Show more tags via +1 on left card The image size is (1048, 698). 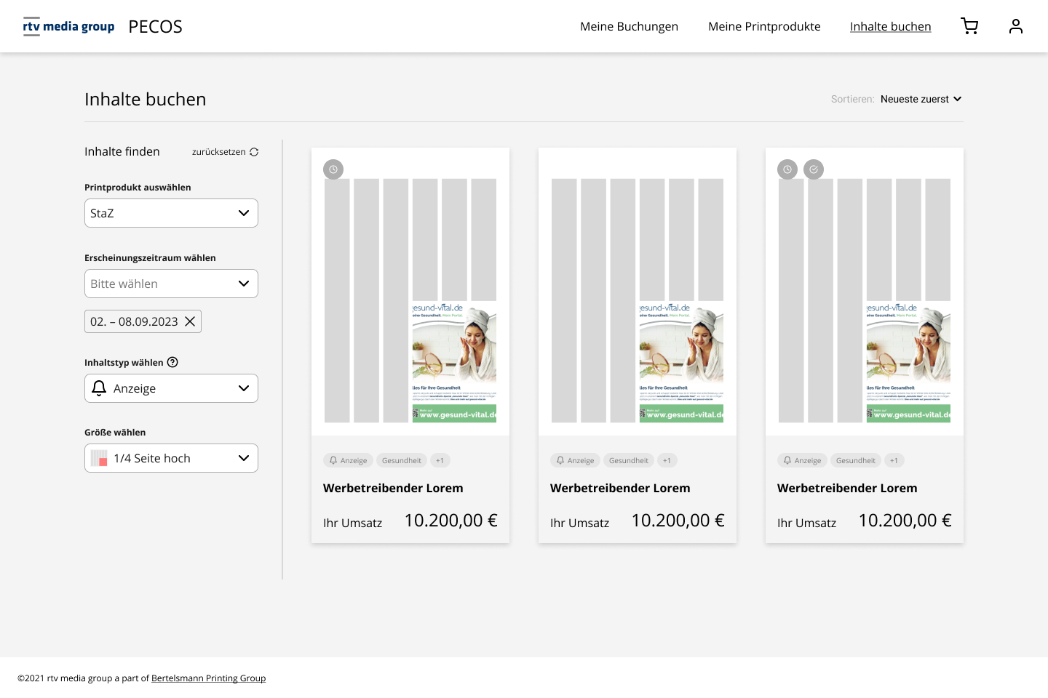(x=440, y=460)
